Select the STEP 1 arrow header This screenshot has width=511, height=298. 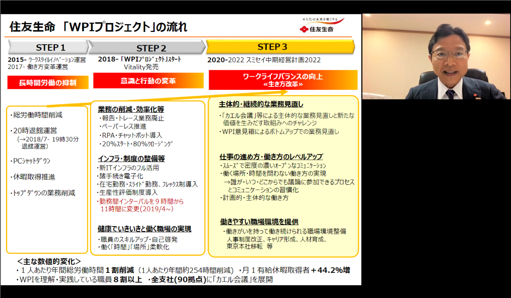[x=48, y=47]
